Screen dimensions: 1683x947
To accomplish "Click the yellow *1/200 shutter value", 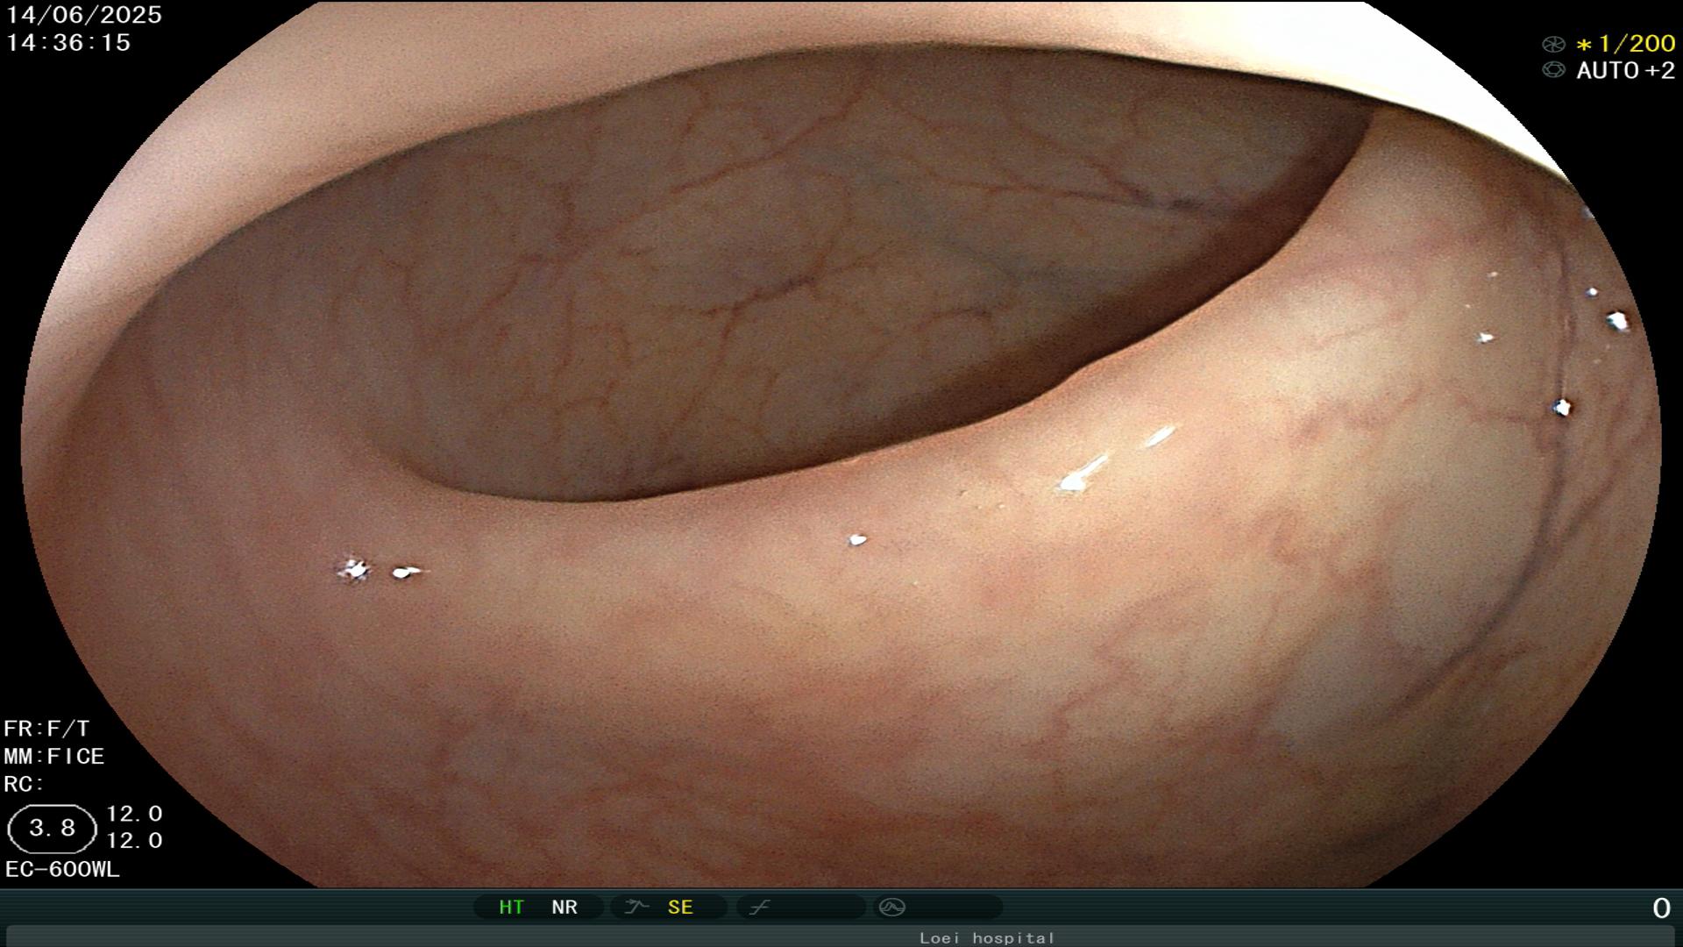I will (1625, 44).
